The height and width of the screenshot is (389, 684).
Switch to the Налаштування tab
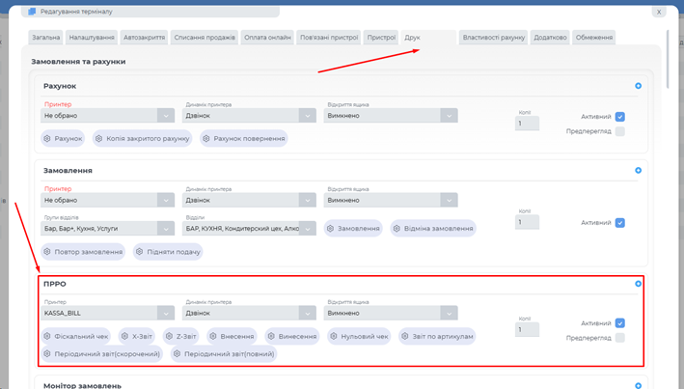[91, 38]
